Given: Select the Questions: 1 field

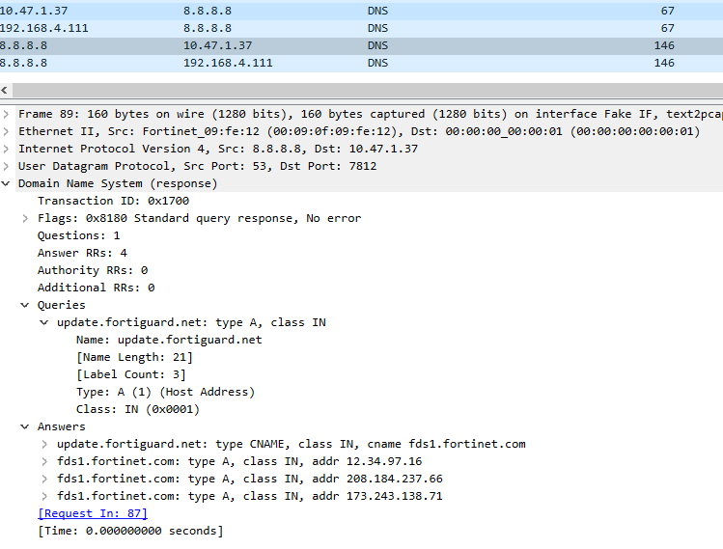Looking at the screenshot, I should pos(79,235).
